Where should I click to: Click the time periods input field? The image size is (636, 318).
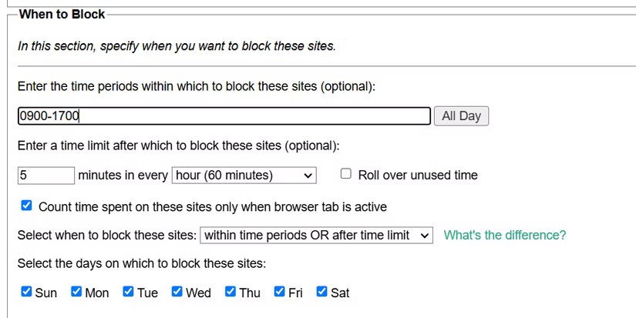coord(224,116)
